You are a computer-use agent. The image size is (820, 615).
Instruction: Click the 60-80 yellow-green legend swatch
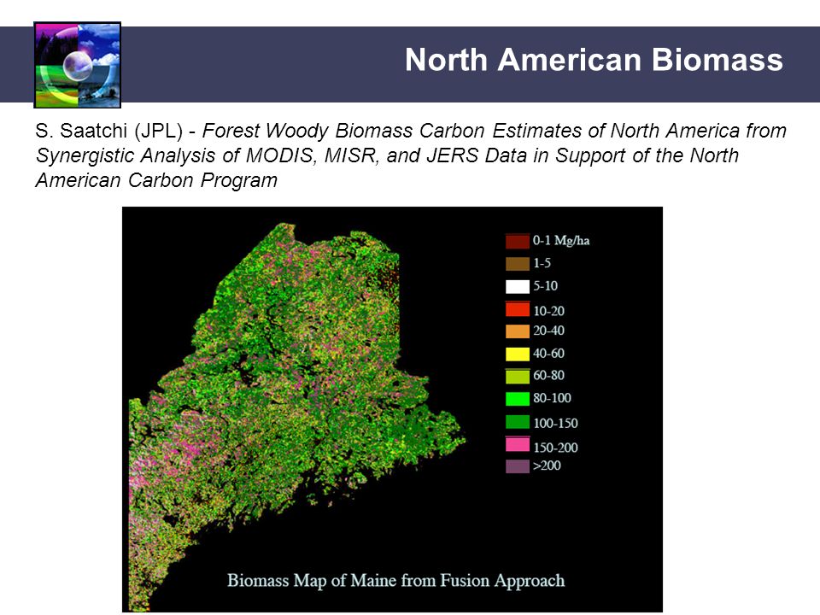518,376
